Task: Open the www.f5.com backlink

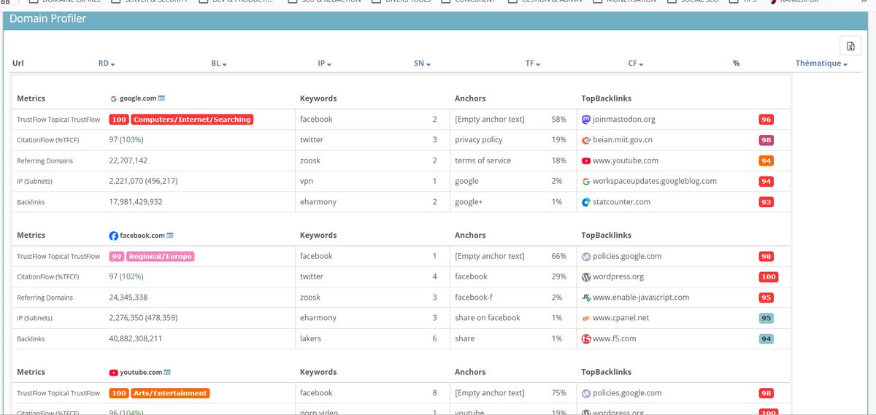Action: (x=615, y=338)
